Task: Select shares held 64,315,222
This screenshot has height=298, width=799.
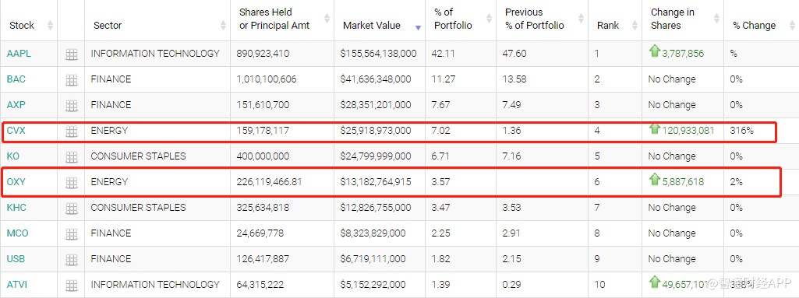Action: click(x=260, y=284)
